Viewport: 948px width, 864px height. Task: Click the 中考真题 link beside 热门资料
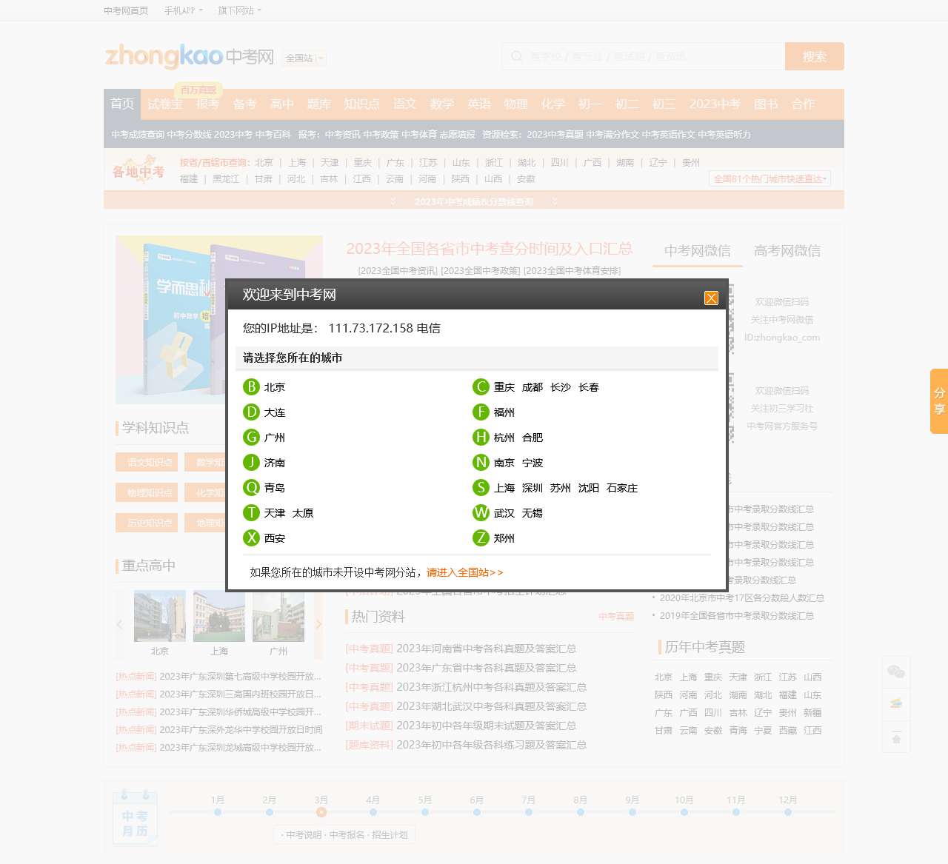tap(616, 617)
